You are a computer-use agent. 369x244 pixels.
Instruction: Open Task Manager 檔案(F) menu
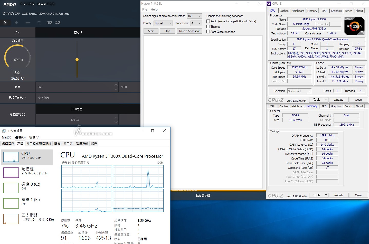click(6, 137)
